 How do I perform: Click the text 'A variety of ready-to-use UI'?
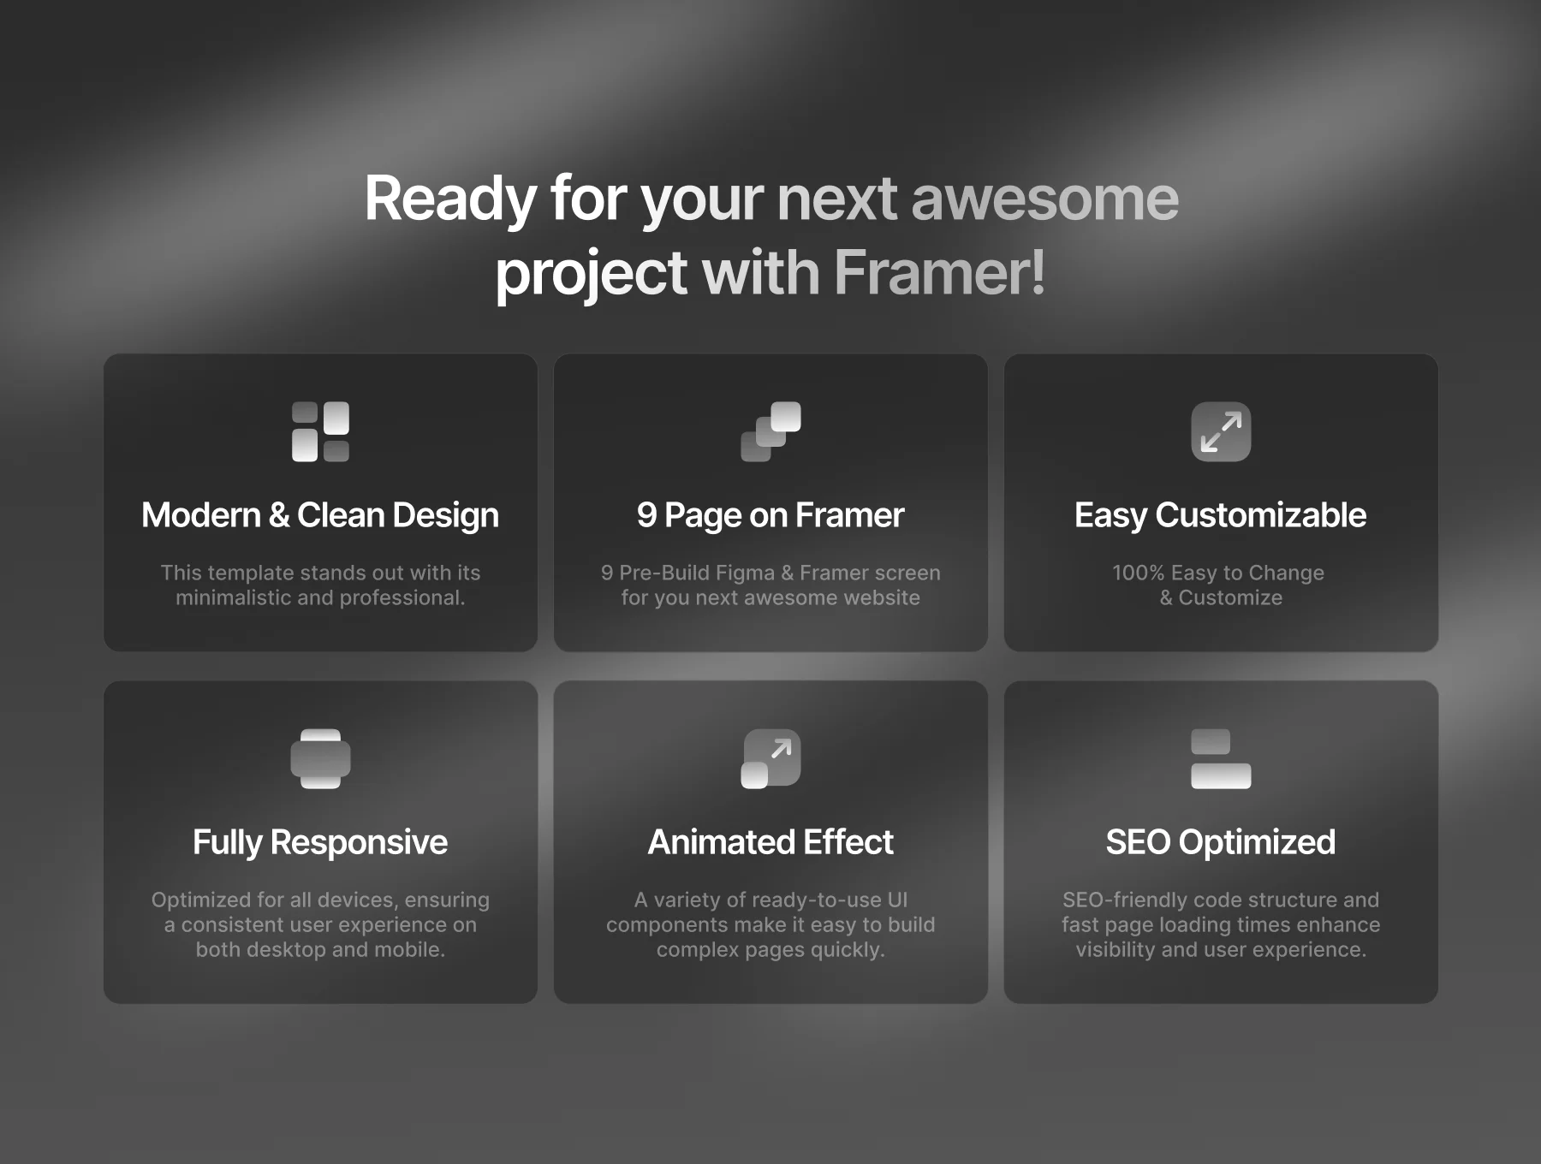(x=770, y=900)
